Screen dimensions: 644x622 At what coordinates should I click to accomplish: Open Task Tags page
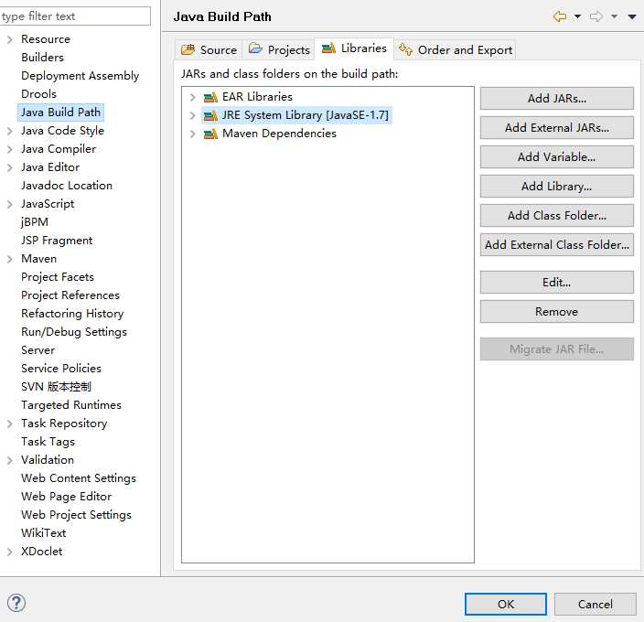(48, 442)
